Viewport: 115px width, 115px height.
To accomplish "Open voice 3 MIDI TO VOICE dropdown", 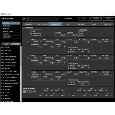I will click(x=84, y=84).
